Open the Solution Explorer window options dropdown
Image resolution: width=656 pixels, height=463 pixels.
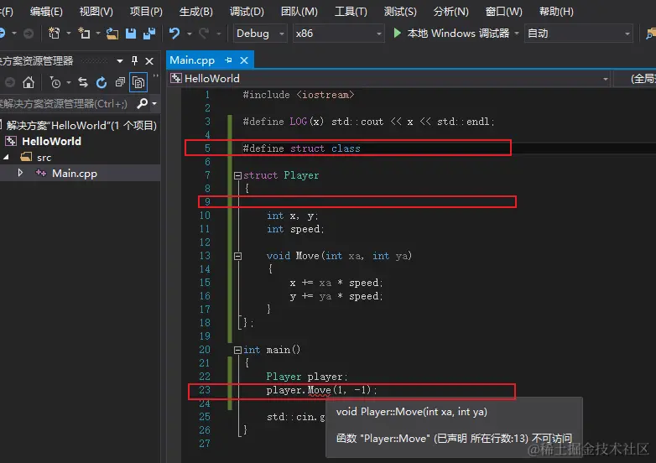(x=120, y=61)
